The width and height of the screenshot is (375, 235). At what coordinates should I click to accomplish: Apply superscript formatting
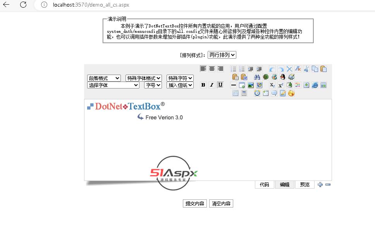tap(281, 85)
